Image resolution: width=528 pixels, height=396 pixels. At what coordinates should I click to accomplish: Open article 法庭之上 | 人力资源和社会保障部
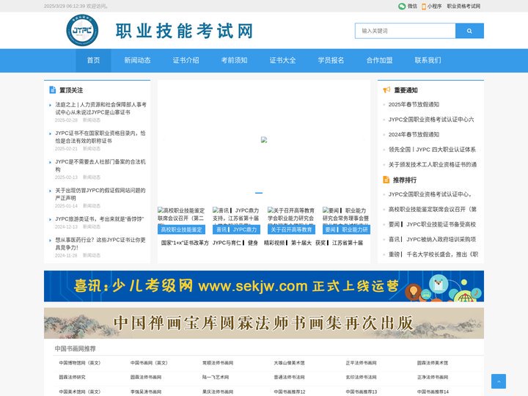pos(100,109)
